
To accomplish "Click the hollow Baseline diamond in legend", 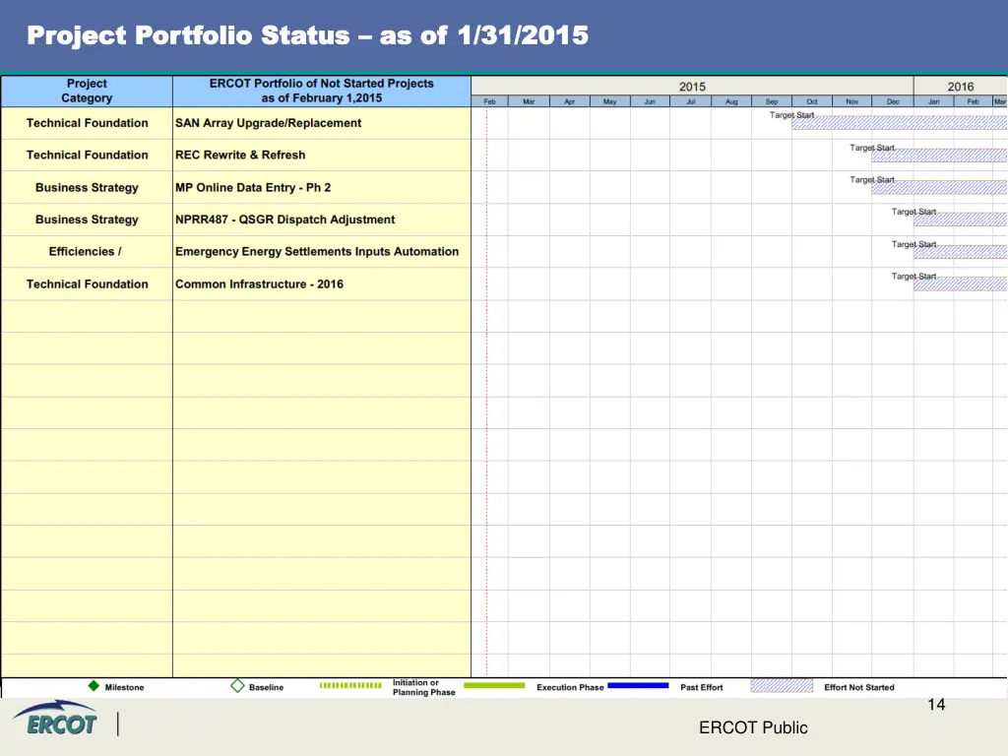I will (237, 686).
